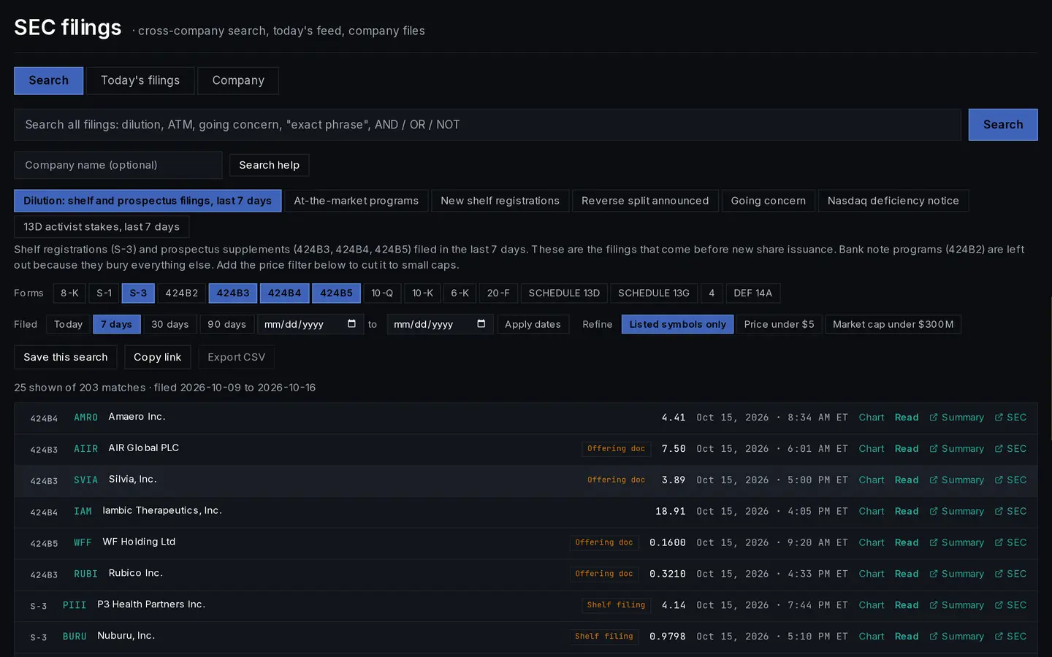Open the AMRO ticker link
Image resolution: width=1052 pixels, height=657 pixels.
click(85, 418)
